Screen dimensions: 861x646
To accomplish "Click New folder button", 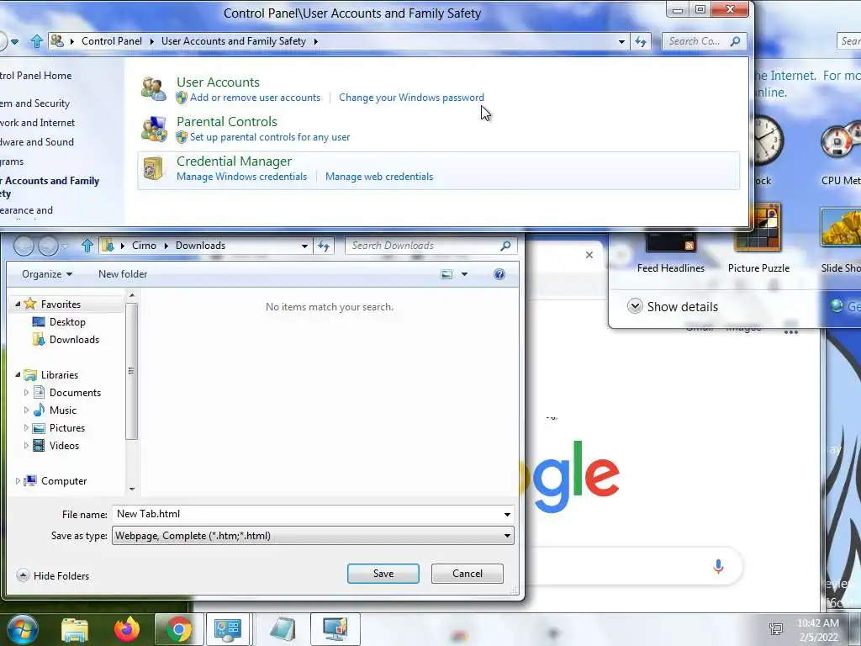I will [123, 274].
